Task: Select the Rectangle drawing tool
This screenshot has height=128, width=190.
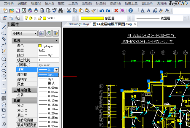Action: (x=4, y=92)
